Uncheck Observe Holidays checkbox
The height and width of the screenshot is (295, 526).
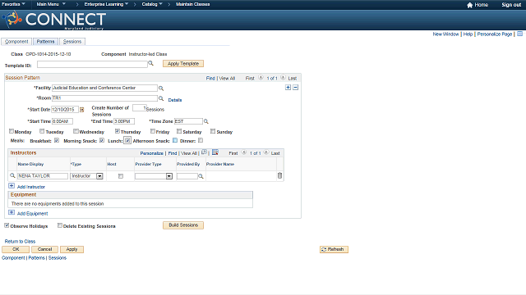point(7,225)
